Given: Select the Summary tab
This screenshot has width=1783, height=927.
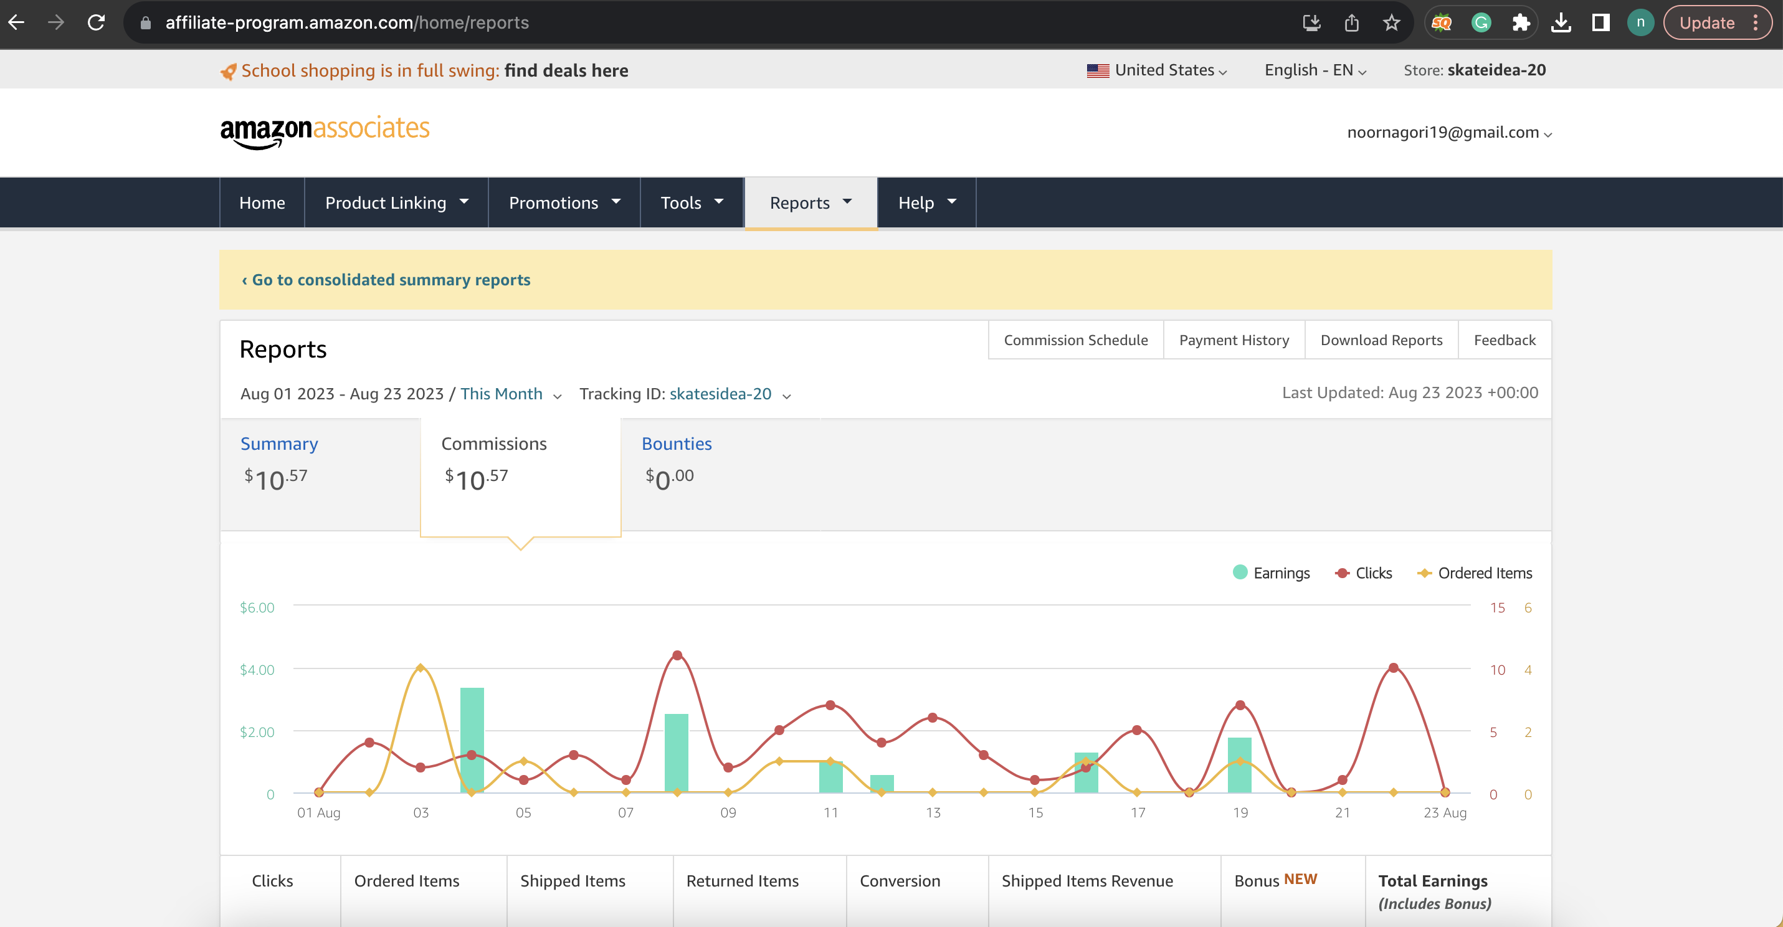Looking at the screenshot, I should pyautogui.click(x=320, y=474).
